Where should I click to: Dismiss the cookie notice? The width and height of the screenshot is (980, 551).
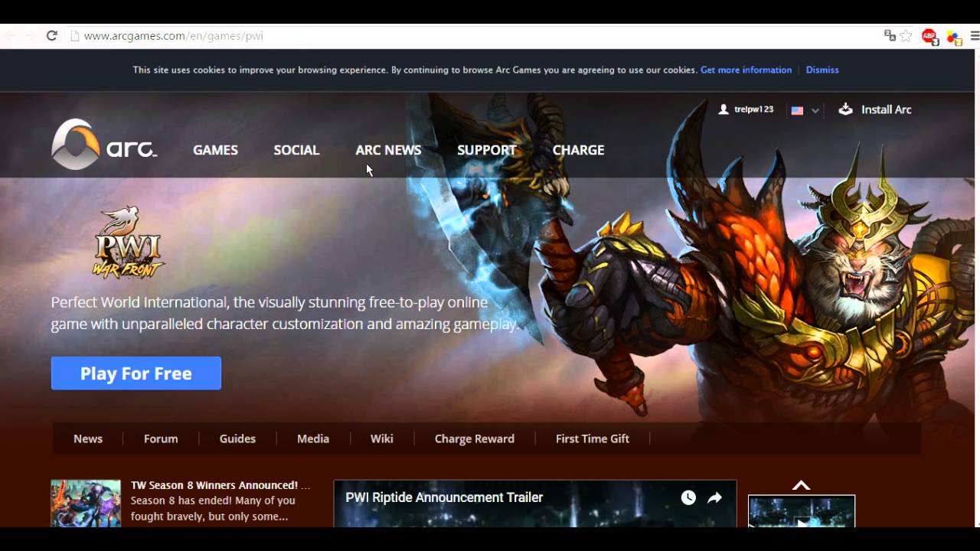click(x=822, y=70)
